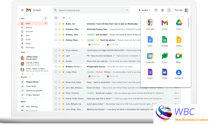Click the refresh mail icon
210x125 pixels.
64,18
